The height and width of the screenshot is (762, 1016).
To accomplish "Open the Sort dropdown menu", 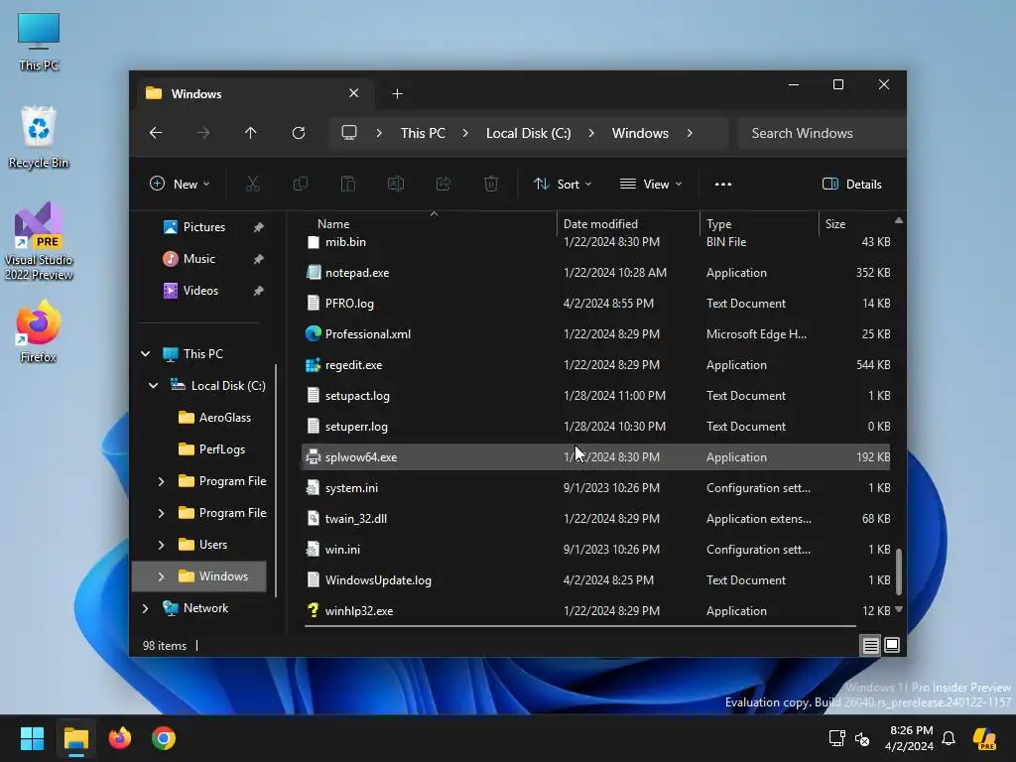I will pos(563,184).
